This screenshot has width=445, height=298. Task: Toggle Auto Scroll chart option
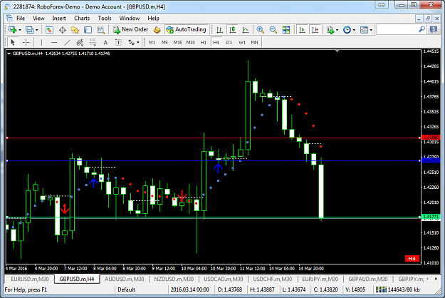pyautogui.click(x=302, y=29)
